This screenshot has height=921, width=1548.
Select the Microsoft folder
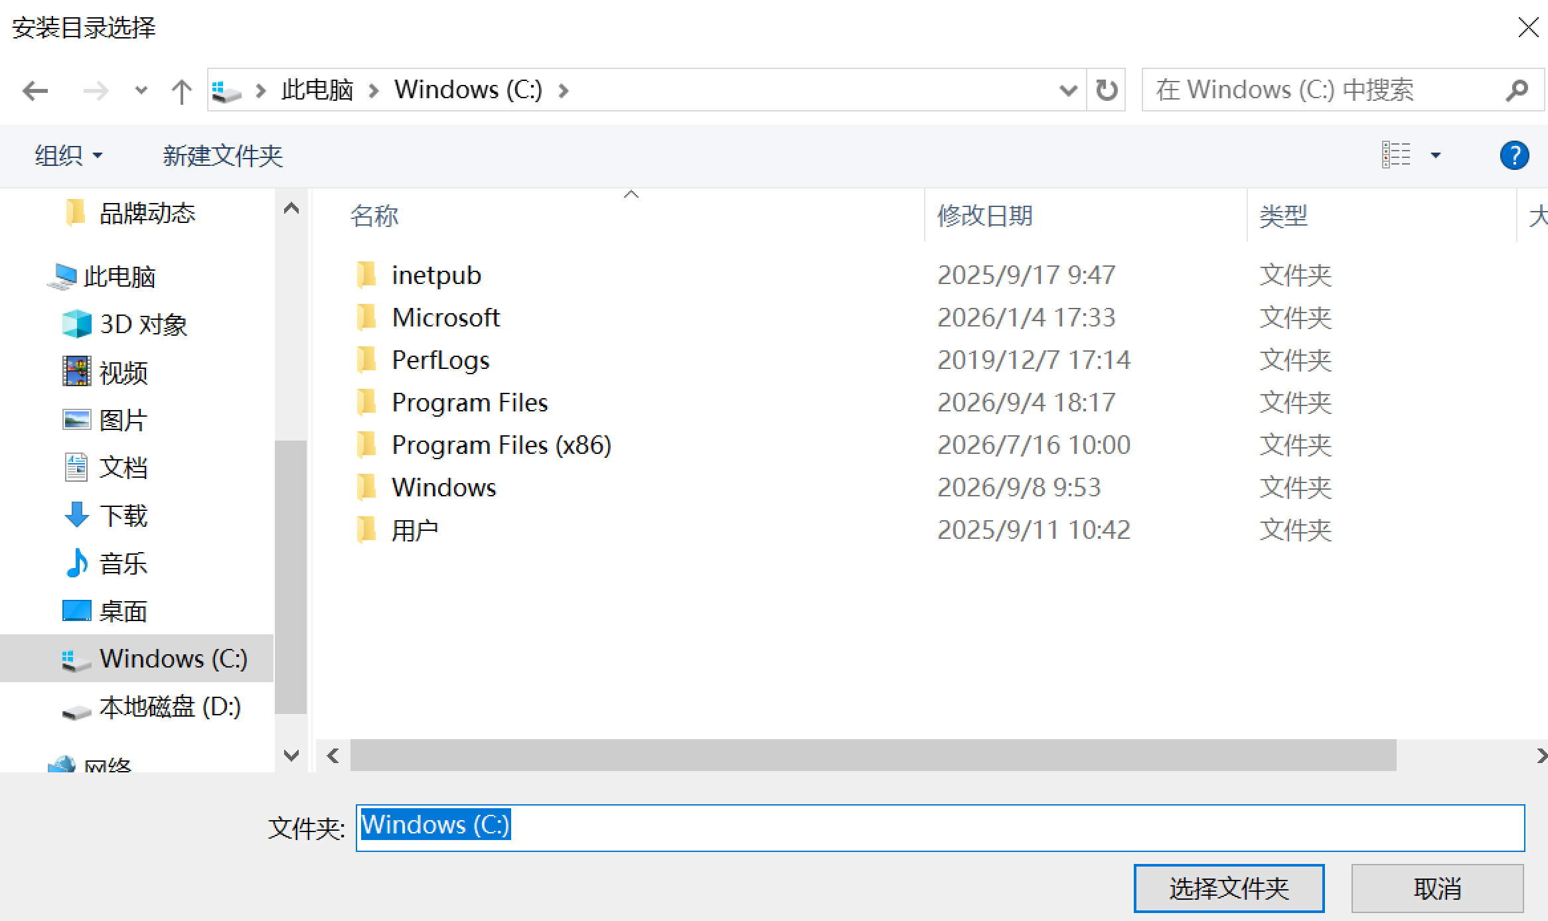[427, 318]
